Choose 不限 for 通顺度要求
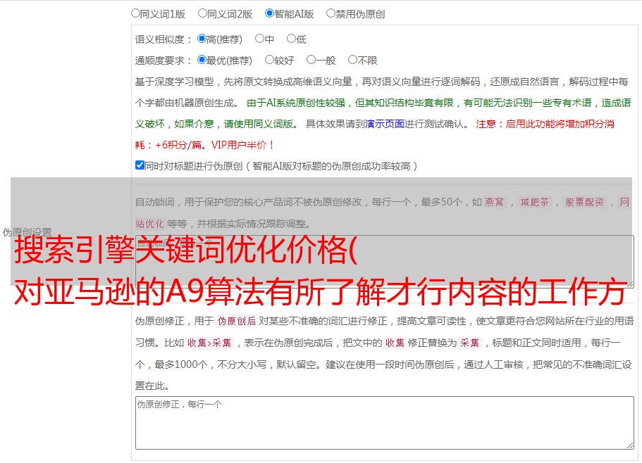This screenshot has height=463, width=642. (x=352, y=60)
